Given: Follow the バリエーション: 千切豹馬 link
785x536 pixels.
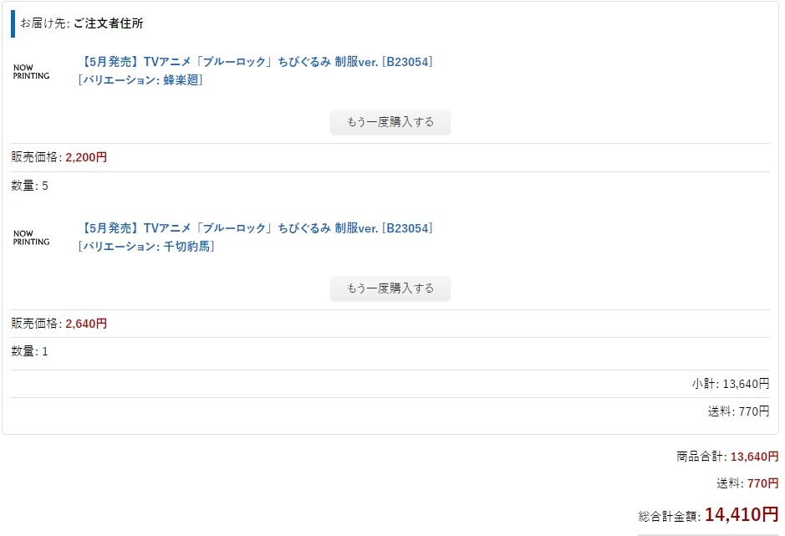Looking at the screenshot, I should [x=146, y=247].
